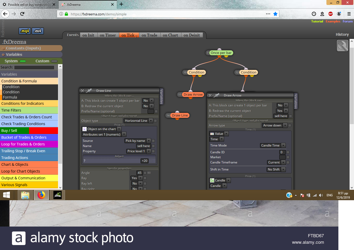Open the Buy / Sell blocks category
The width and height of the screenshot is (354, 250).
[x=29, y=131]
